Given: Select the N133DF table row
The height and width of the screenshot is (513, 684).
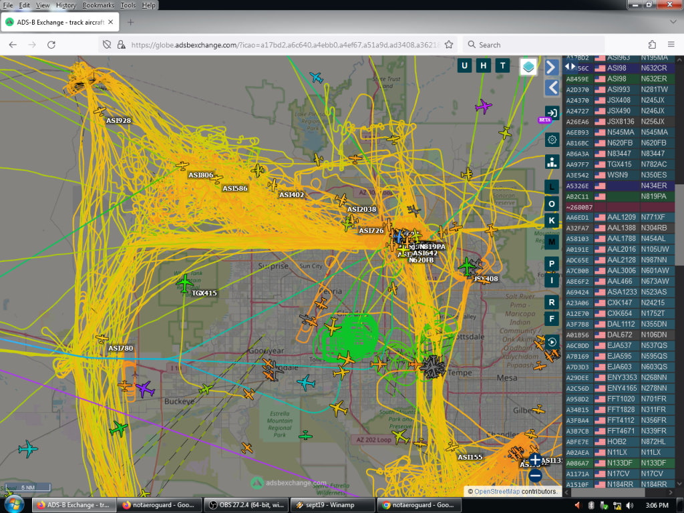Looking at the screenshot, I should coord(619,463).
